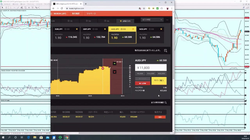Select the cursor tool in MetaTrader toolbar
The width and height of the screenshot is (250, 140).
(2, 8)
